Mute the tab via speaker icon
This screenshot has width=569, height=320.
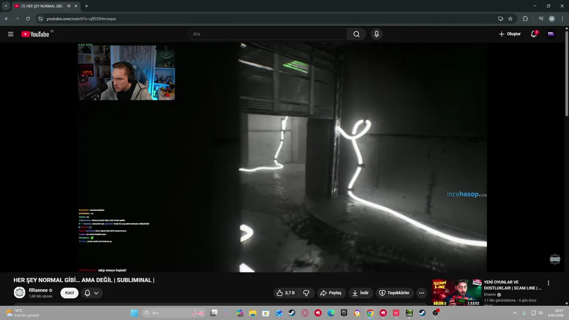click(69, 6)
